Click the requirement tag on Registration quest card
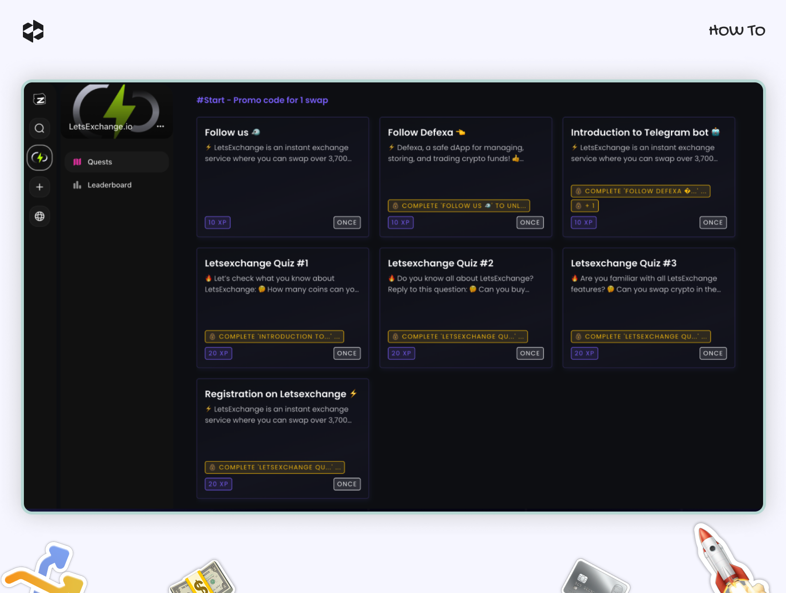 tap(275, 467)
